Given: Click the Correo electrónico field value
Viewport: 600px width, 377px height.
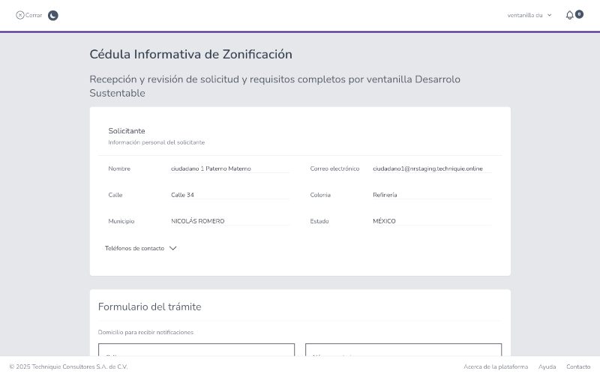Looking at the screenshot, I should click(431, 169).
